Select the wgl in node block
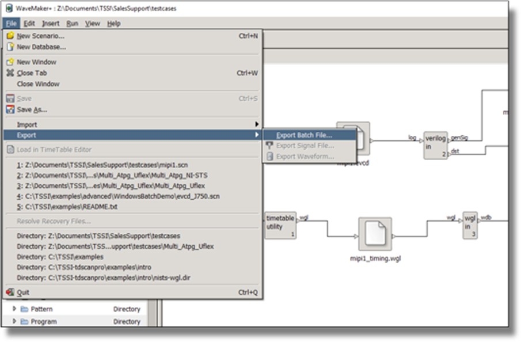The image size is (521, 342). [x=470, y=225]
